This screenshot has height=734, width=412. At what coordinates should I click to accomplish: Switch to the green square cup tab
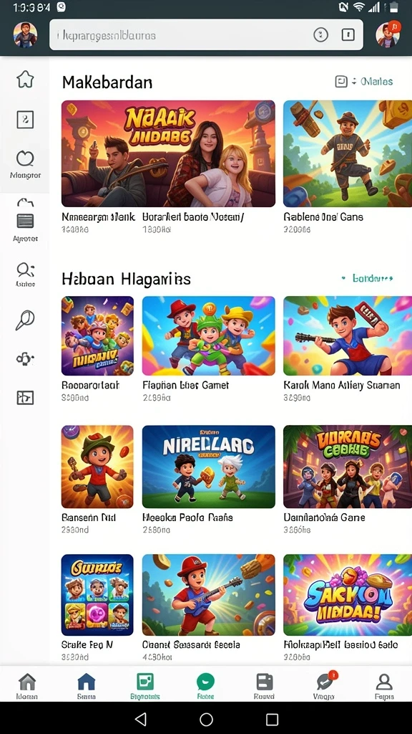click(x=145, y=682)
